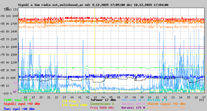Click the purple '6M' rate marker label

[14, 92]
